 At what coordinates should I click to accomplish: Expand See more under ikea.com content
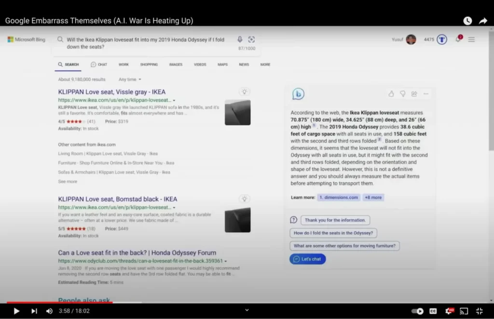pos(68,182)
